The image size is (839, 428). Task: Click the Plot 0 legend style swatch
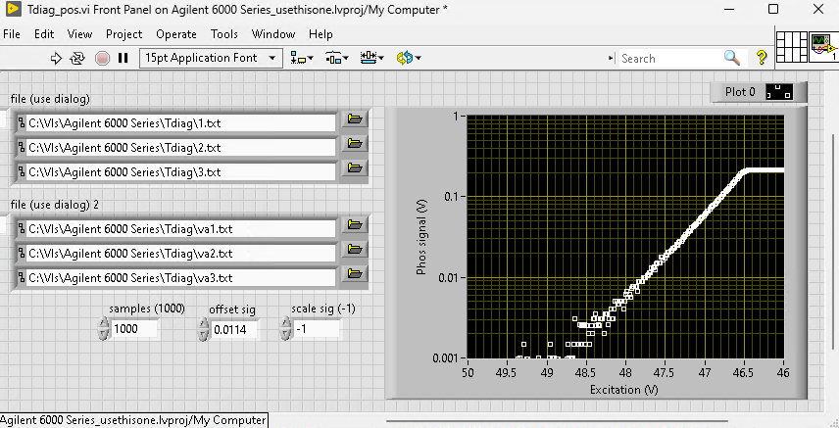[x=779, y=92]
